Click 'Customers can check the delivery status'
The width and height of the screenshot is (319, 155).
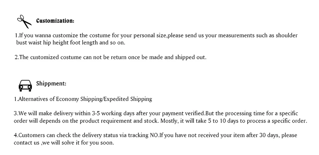click(64, 136)
